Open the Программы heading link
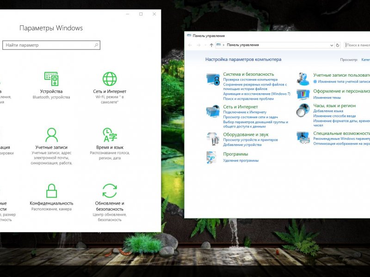This screenshot has height=277, width=370. [235, 154]
